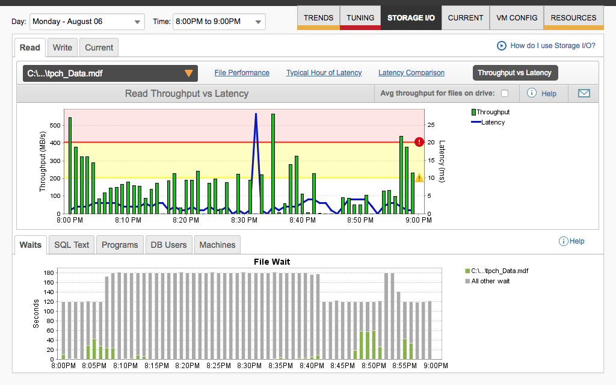The image size is (616, 385).
Task: Select the Throughput vs Latency button
Action: coord(514,73)
